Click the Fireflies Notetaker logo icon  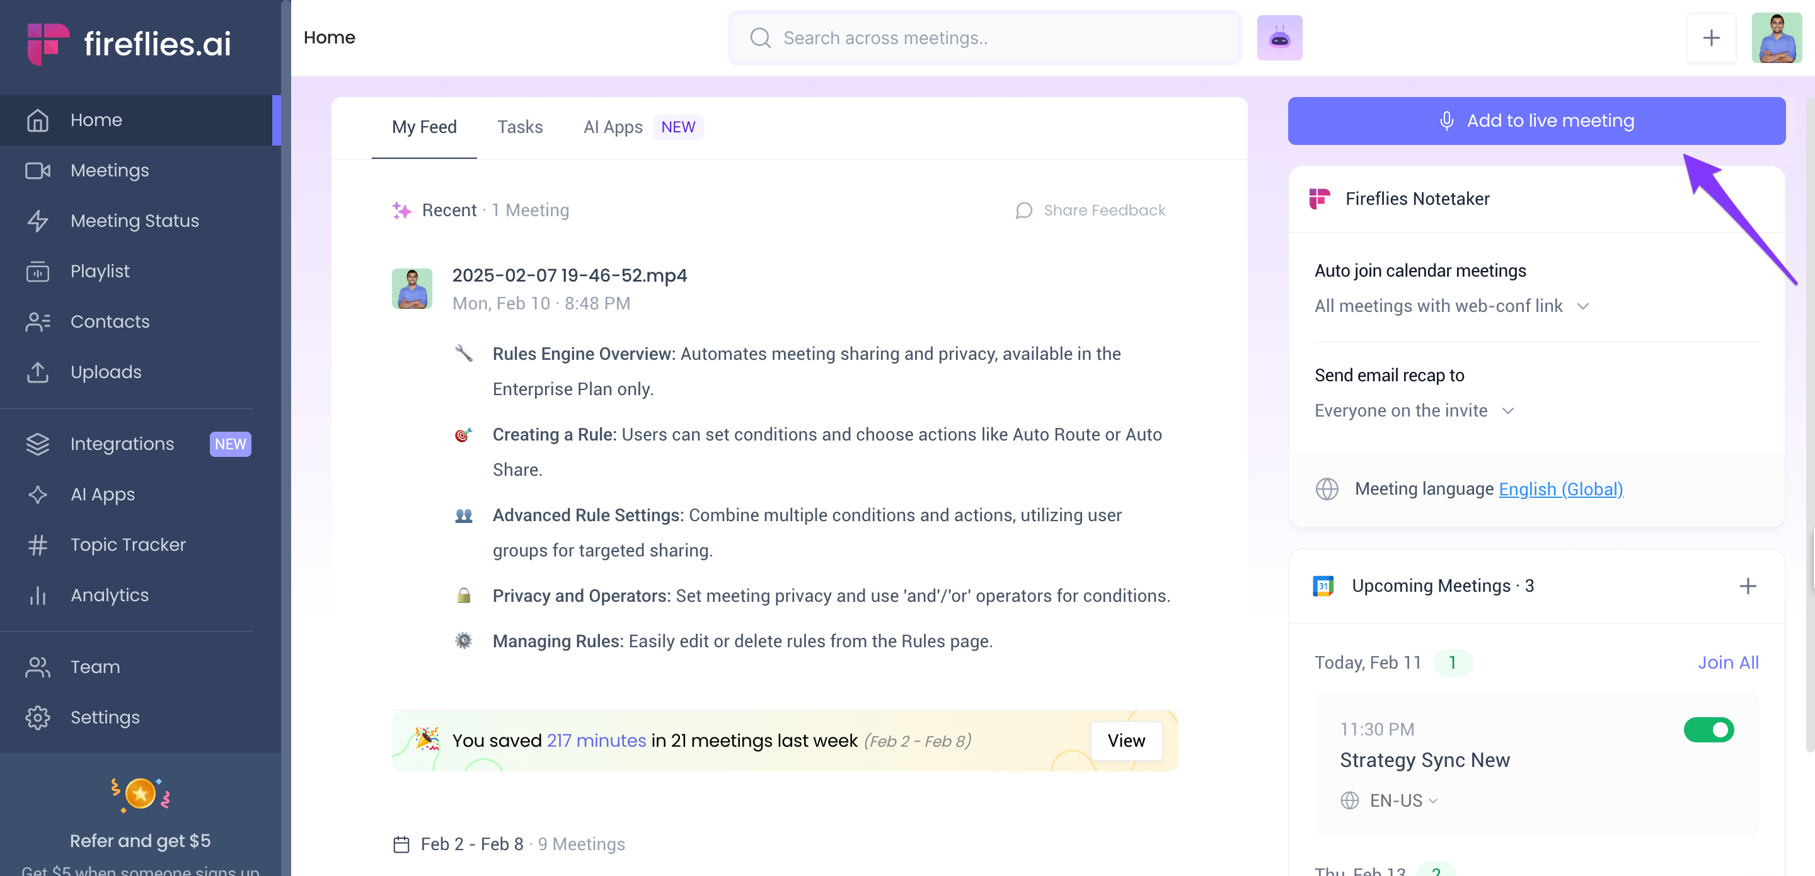(x=1320, y=199)
